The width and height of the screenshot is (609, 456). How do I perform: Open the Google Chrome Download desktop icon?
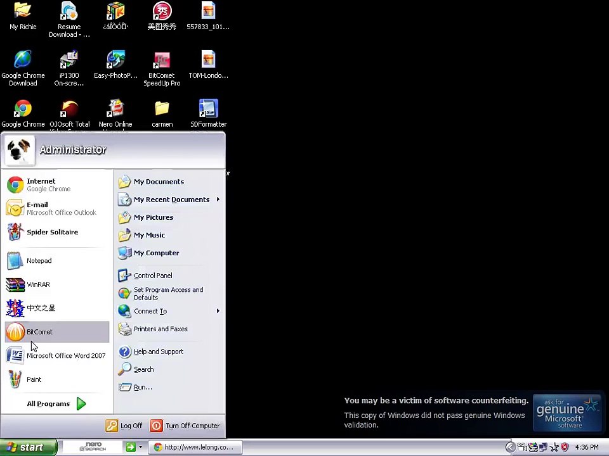tap(23, 68)
